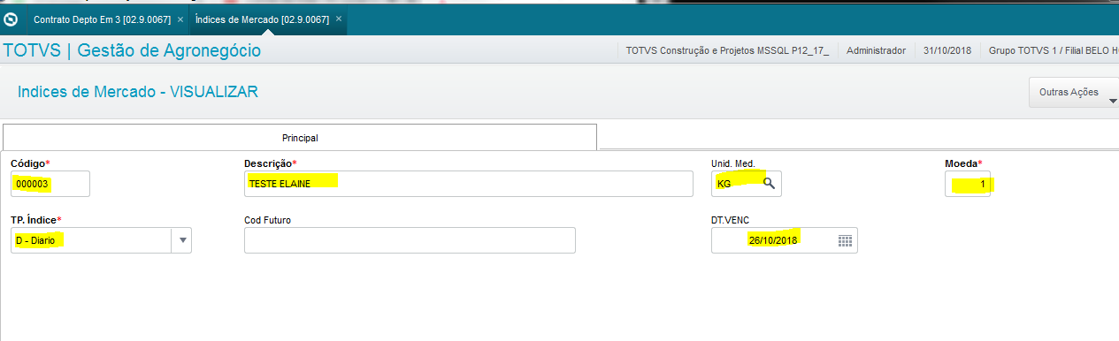This screenshot has height=341, width=1119.
Task: Open the DT.VENC calendar picker icon
Action: point(845,240)
